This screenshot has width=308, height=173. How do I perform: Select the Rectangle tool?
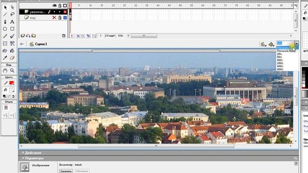(12, 29)
